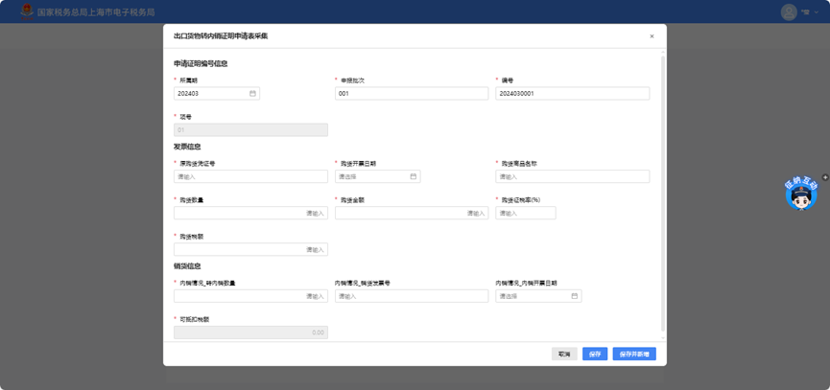This screenshot has width=830, height=390.
Task: Click the small plus icon beside the mascot
Action: point(825,178)
